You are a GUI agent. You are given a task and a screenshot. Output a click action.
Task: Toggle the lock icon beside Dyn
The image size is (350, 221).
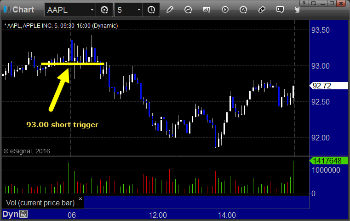23,214
